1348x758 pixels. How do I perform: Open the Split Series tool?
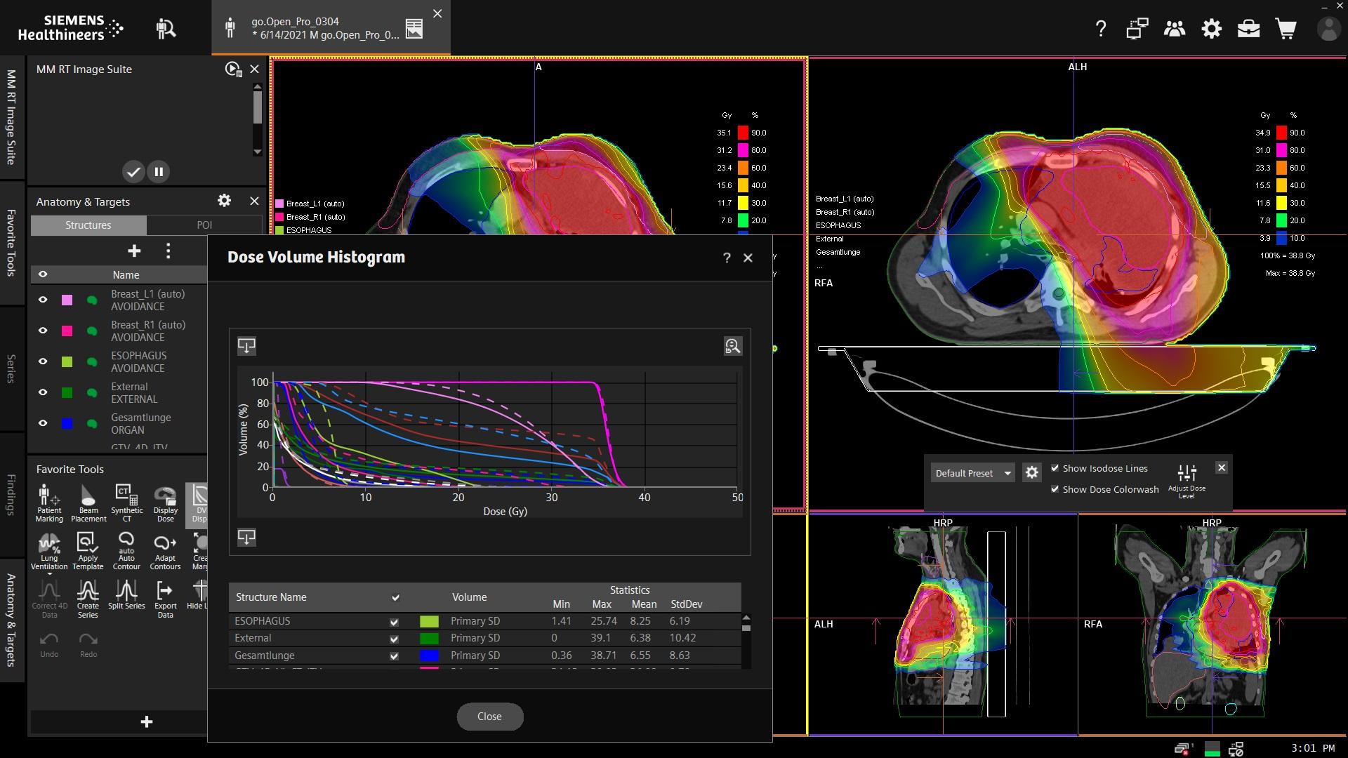tap(126, 598)
